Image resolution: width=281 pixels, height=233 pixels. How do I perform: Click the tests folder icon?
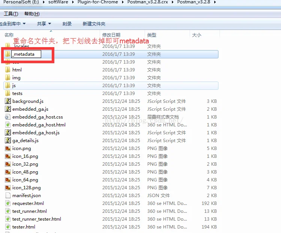(7, 93)
